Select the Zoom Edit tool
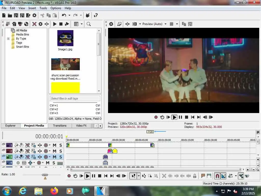 [x=156, y=176]
